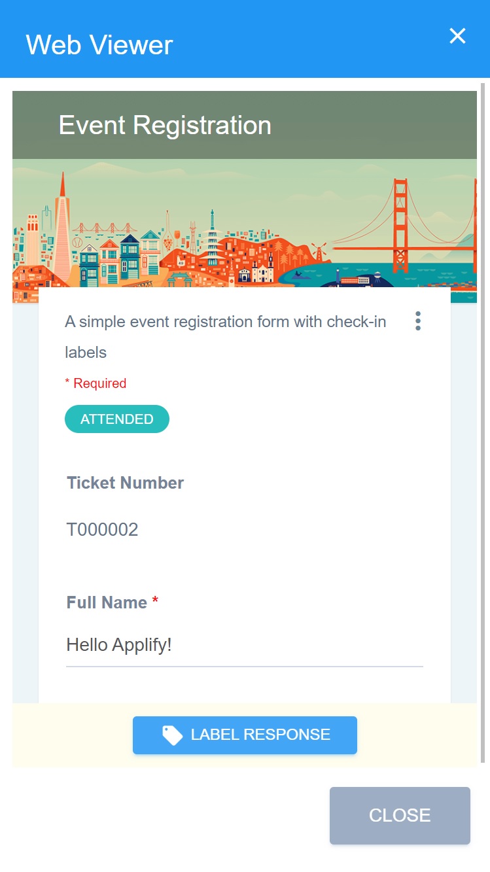Click the Web Viewer dialog title
The image size is (490, 872).
(99, 44)
